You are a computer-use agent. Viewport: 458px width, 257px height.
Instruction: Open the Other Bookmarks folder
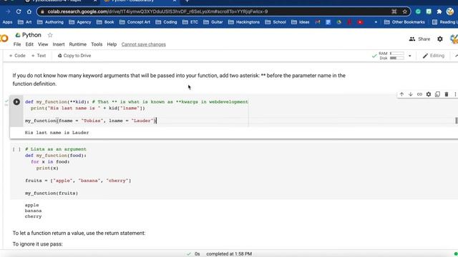[405, 22]
